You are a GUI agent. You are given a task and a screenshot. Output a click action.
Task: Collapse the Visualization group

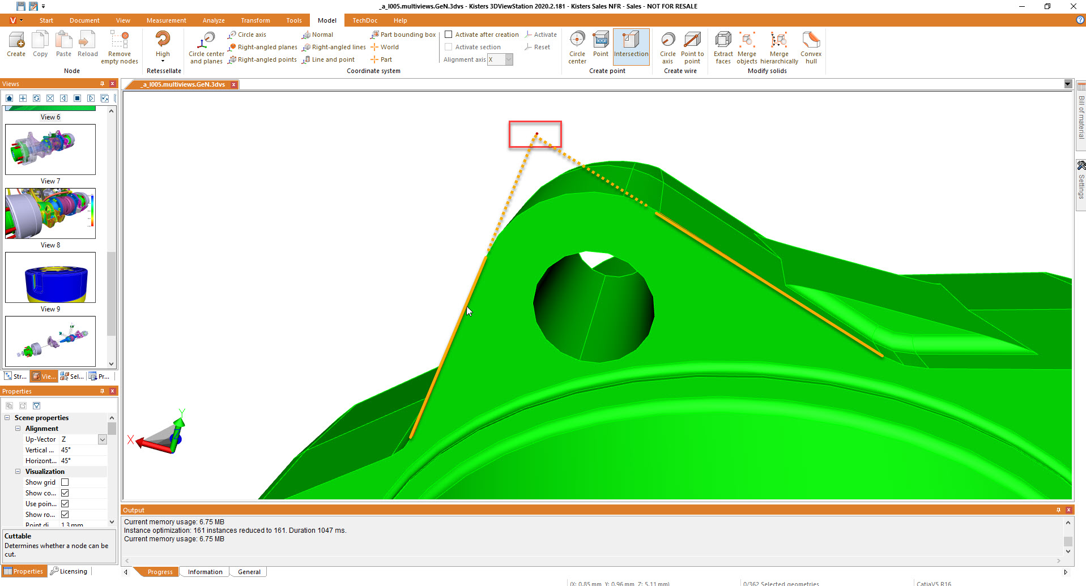(18, 472)
